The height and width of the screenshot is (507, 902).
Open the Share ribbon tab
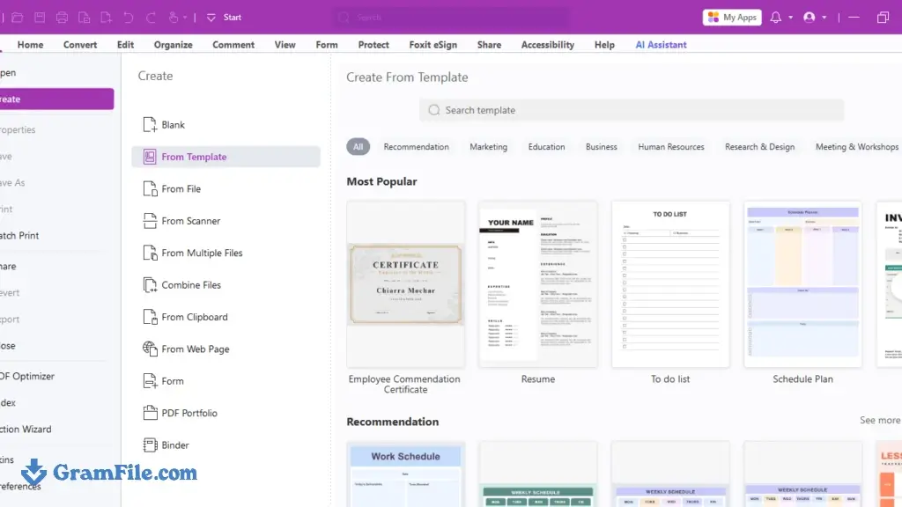(x=489, y=45)
